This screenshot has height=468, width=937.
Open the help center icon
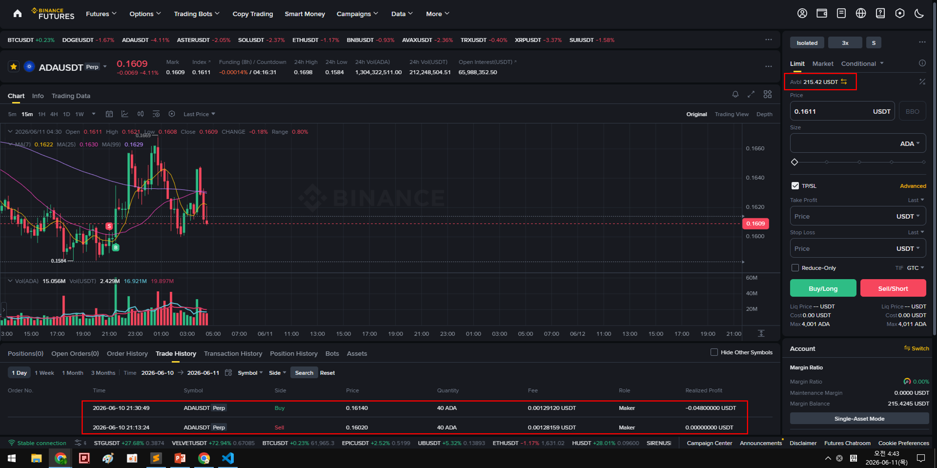[x=880, y=14]
